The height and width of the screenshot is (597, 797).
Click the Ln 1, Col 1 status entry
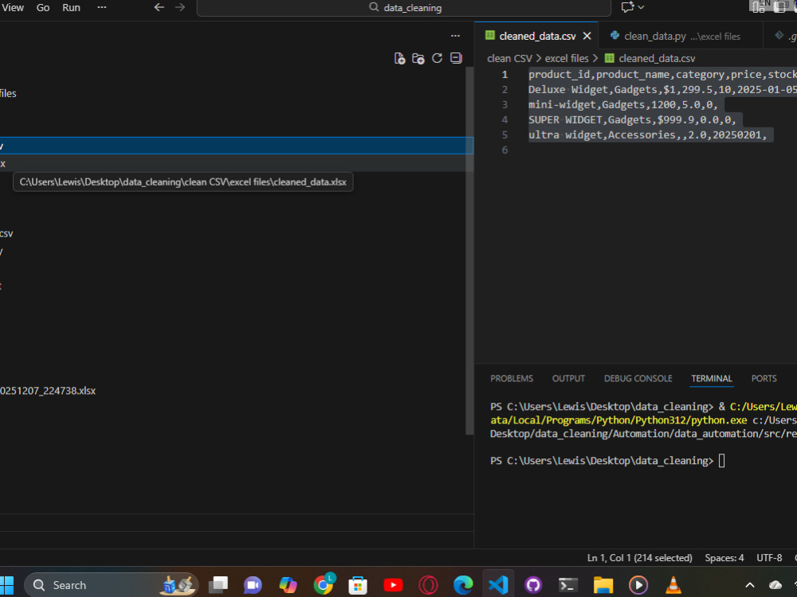coord(639,557)
